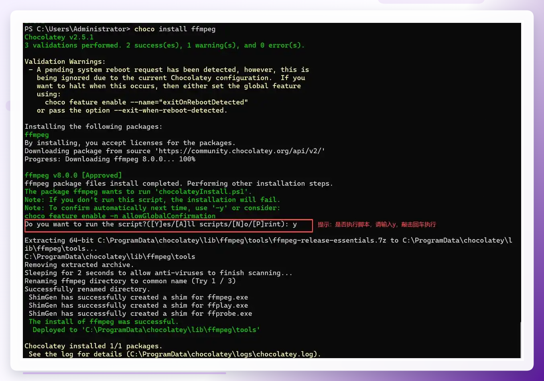Viewport: 544px width, 381px height.
Task: Click the 'Progress: Downloading ffmpeg 8.0.0... 100%' line
Action: 110,159
